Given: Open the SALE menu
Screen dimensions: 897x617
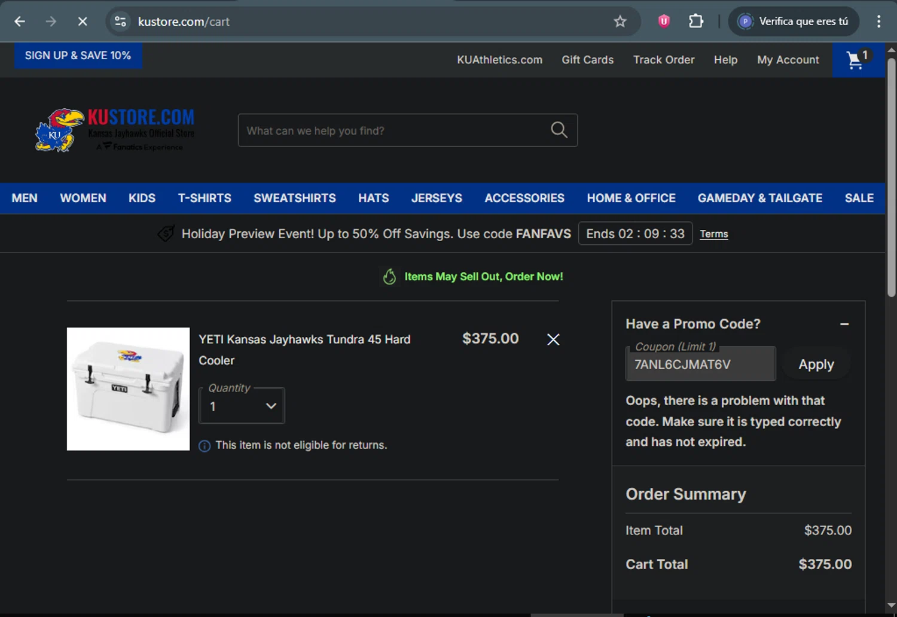Looking at the screenshot, I should (859, 198).
